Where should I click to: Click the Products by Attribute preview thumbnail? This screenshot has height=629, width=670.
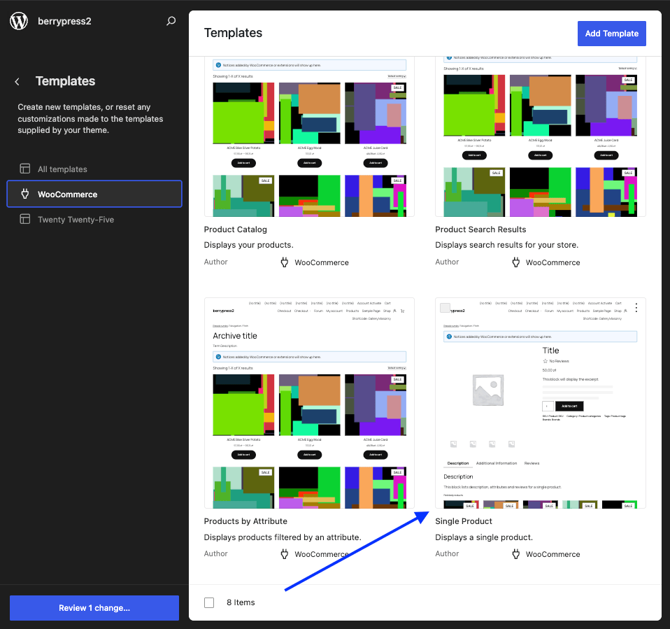pyautogui.click(x=309, y=403)
